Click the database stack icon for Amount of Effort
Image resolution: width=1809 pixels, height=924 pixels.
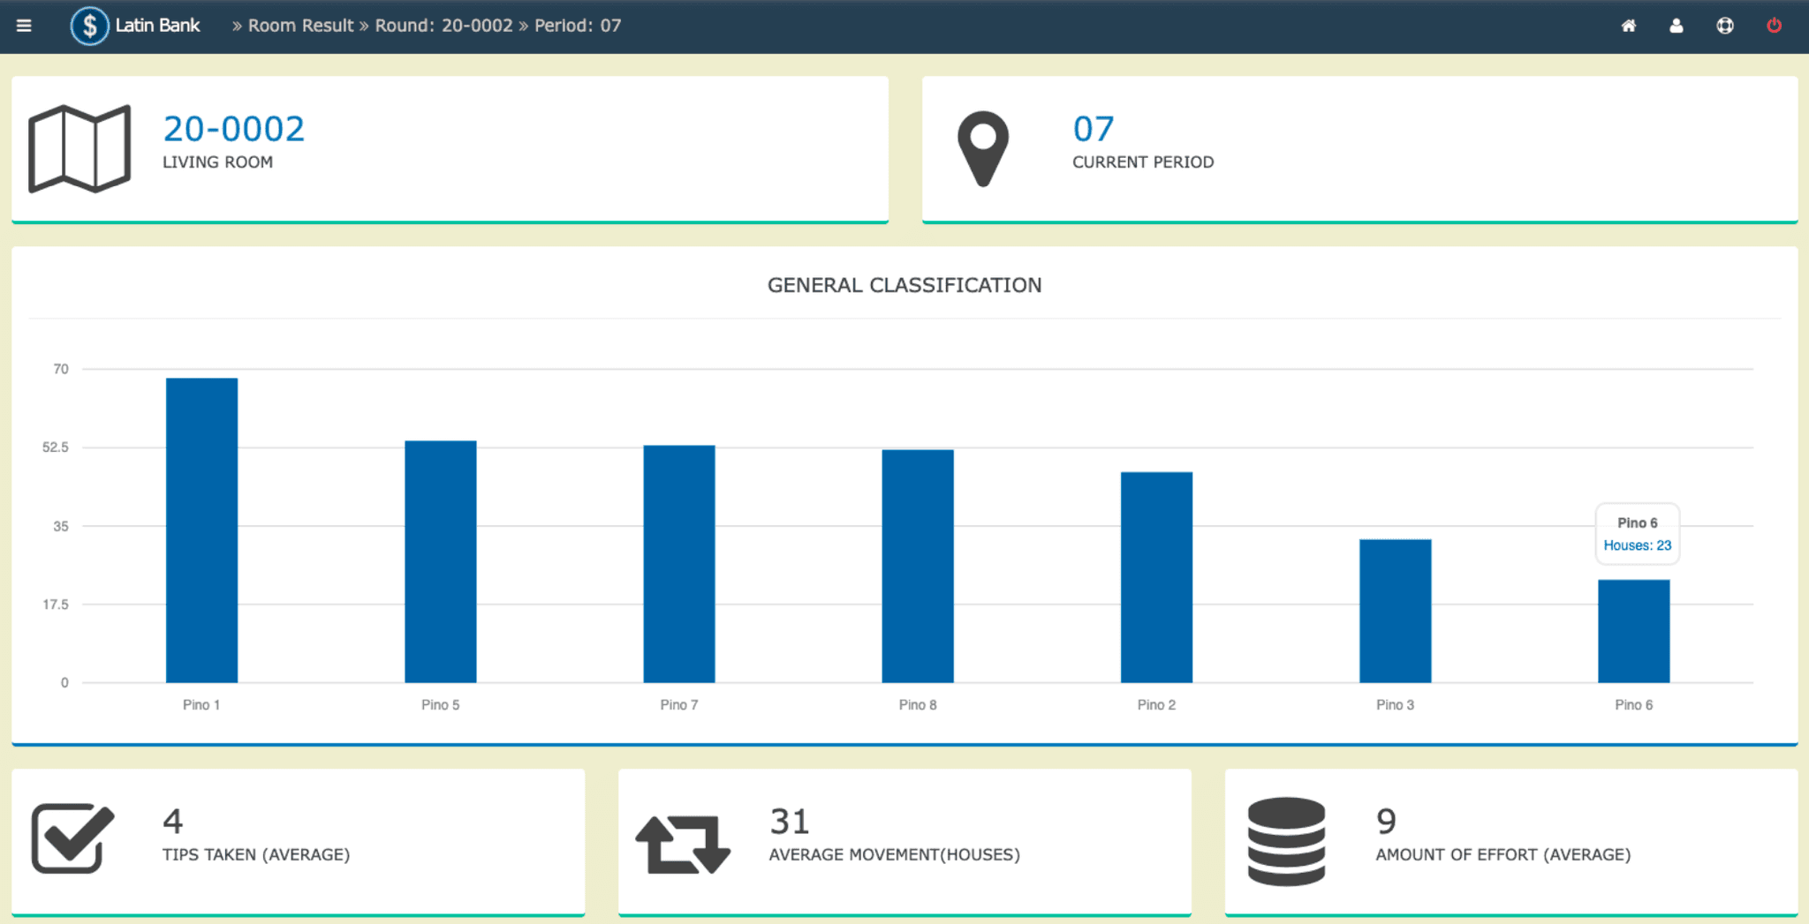tap(1286, 840)
